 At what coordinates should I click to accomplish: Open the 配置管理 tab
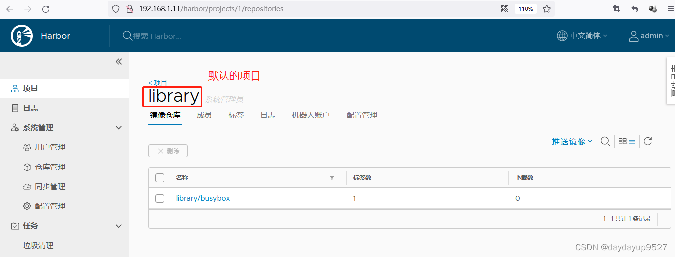pos(362,115)
